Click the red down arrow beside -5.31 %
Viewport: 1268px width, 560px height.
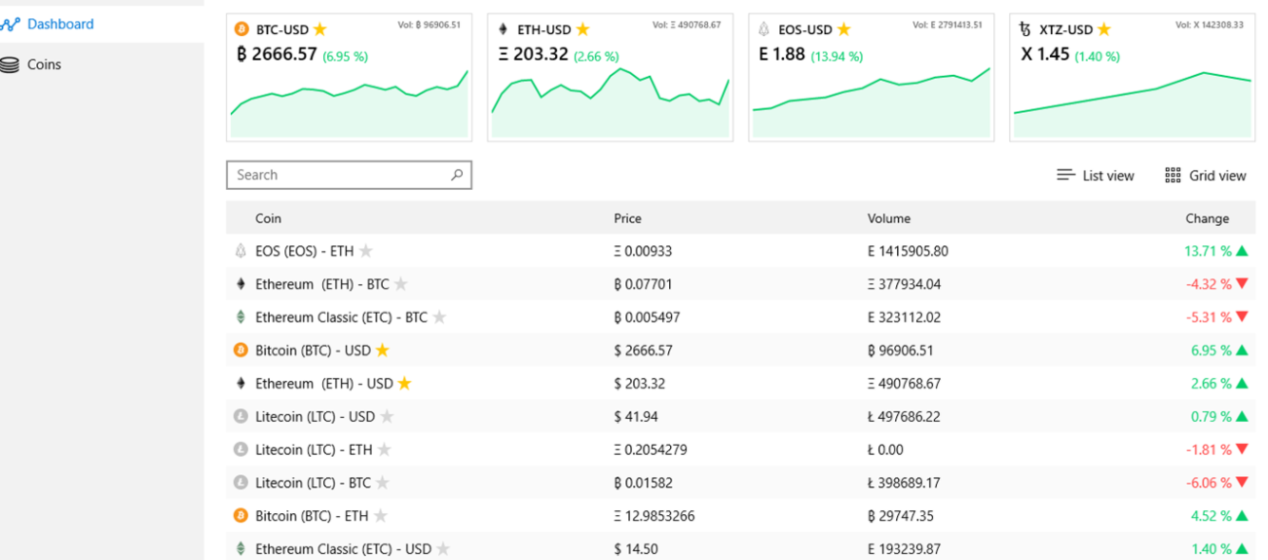click(1242, 317)
